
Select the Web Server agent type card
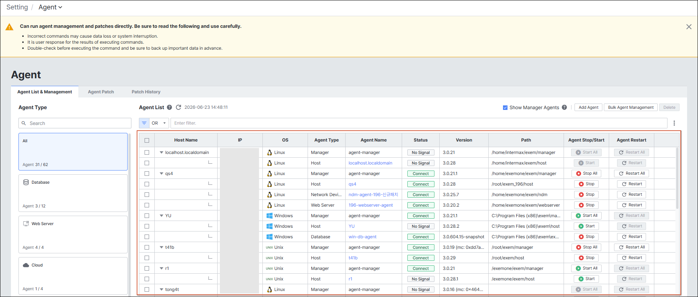pyautogui.click(x=73, y=235)
